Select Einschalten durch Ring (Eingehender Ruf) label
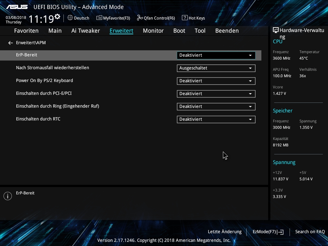The width and height of the screenshot is (328, 246). click(x=58, y=106)
